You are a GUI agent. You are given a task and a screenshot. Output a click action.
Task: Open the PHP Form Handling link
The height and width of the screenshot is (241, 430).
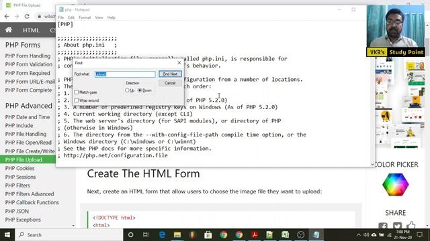(x=28, y=56)
